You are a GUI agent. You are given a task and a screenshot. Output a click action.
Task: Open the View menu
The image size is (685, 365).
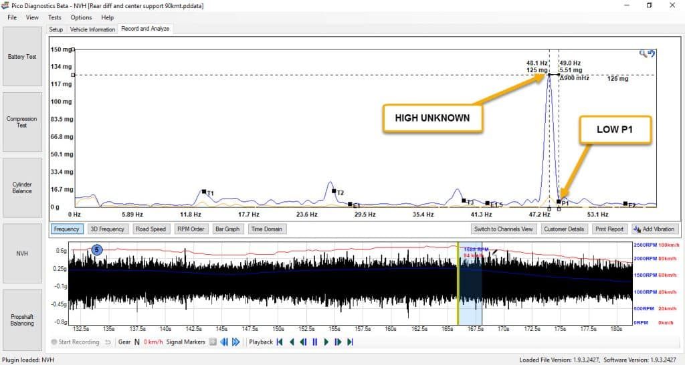(32, 17)
